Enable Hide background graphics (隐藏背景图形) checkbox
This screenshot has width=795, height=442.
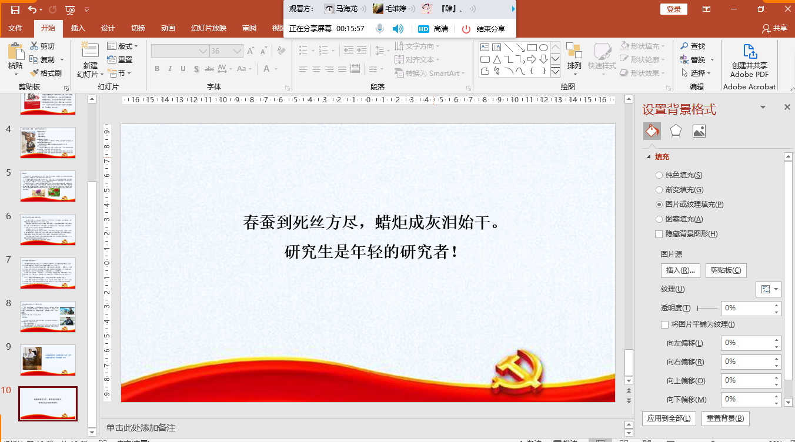[659, 234]
